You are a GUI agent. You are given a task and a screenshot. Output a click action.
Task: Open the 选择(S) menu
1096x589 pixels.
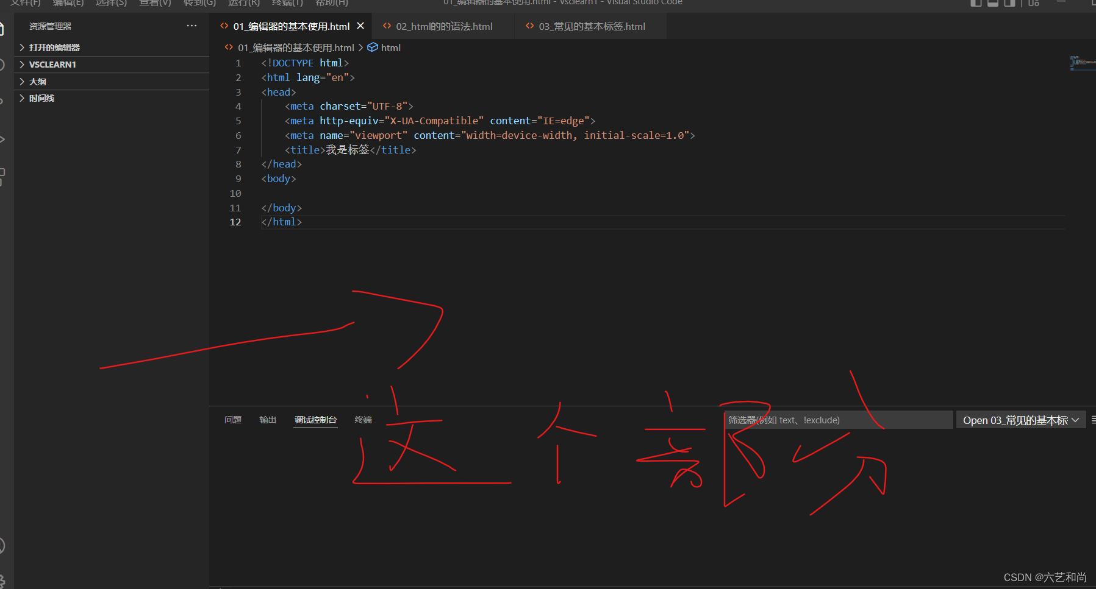(111, 2)
